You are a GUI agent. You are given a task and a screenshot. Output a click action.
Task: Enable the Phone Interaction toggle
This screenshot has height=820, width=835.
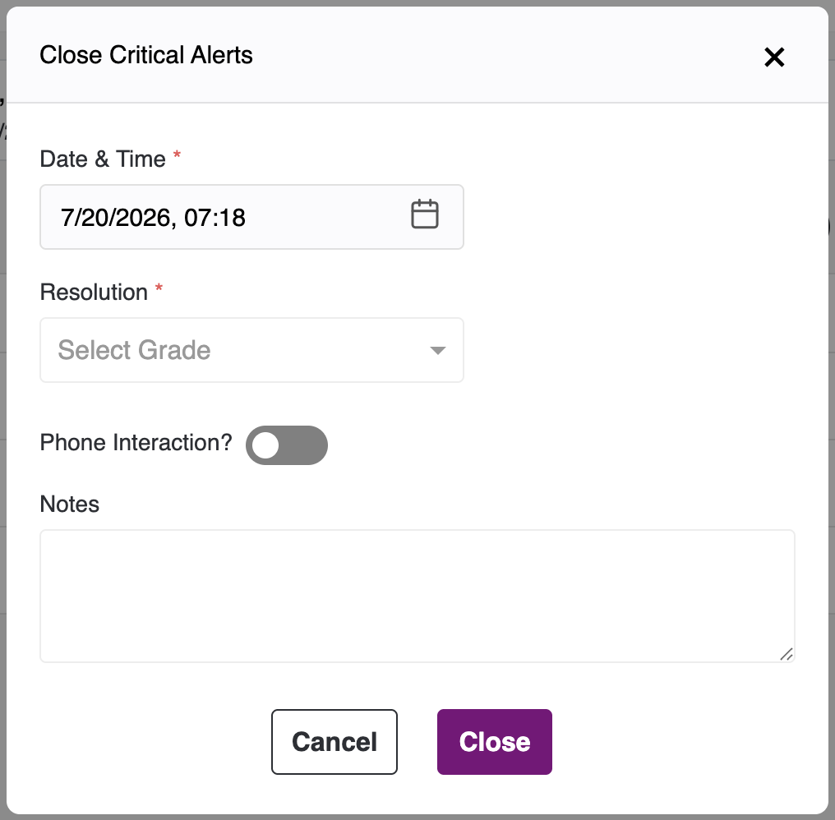tap(287, 445)
